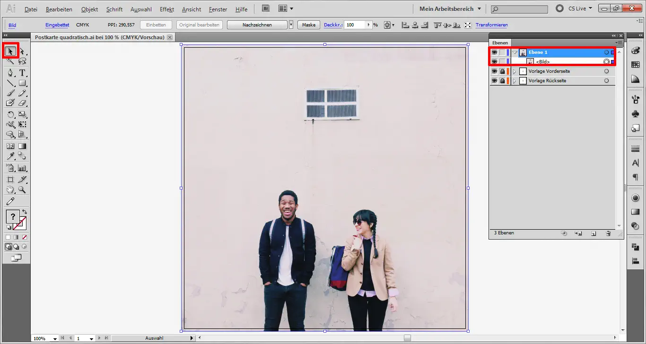This screenshot has width=646, height=344.
Task: Select the Rectangle tool
Action: point(22,83)
